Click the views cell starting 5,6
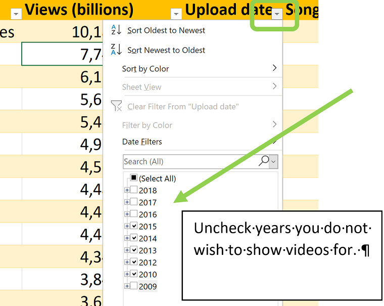 (62, 99)
